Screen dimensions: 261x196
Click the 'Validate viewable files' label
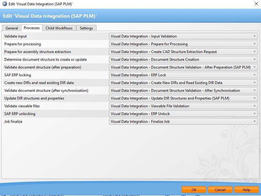22,106
